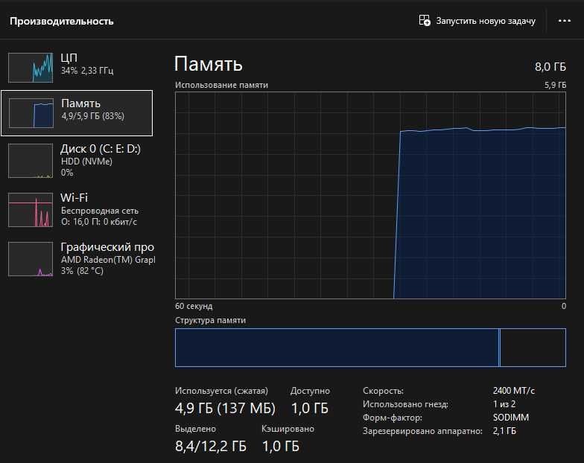Screen dimensions: 584x463
Task: Click the large Память heading
Action: coord(209,64)
